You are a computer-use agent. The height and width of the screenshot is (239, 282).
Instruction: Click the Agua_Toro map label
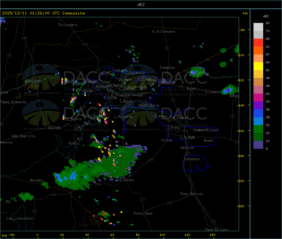pyautogui.click(x=34, y=81)
